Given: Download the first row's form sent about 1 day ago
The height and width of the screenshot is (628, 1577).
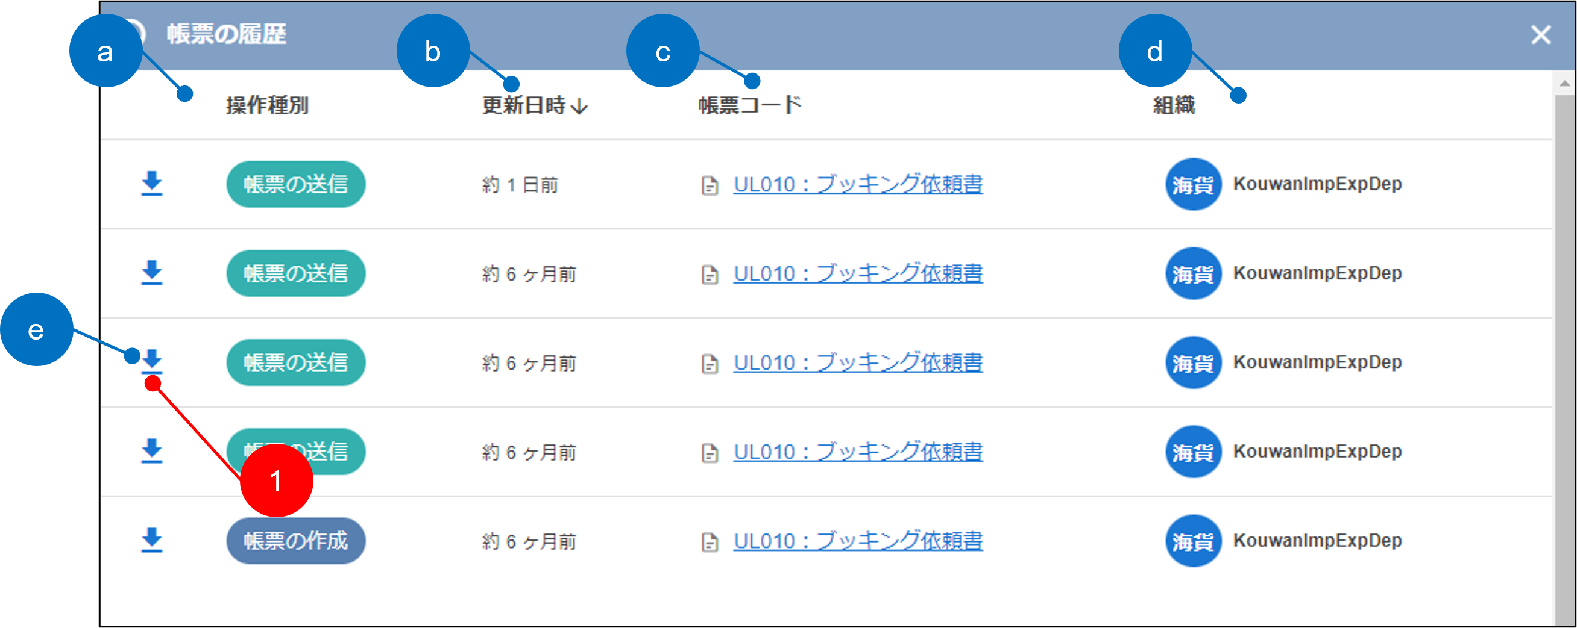Looking at the screenshot, I should (x=151, y=184).
